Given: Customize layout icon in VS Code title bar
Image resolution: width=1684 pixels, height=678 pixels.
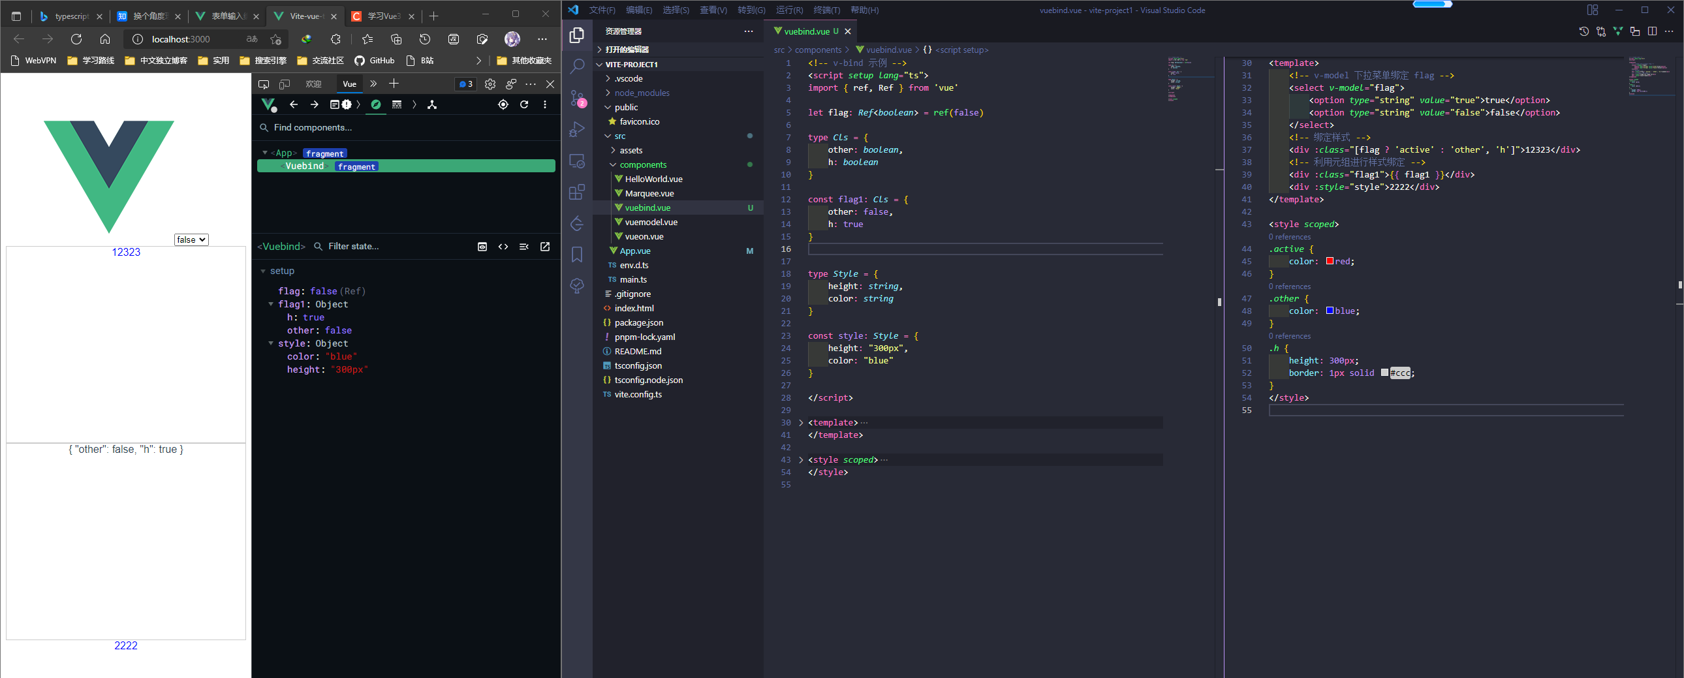Looking at the screenshot, I should click(x=1593, y=10).
